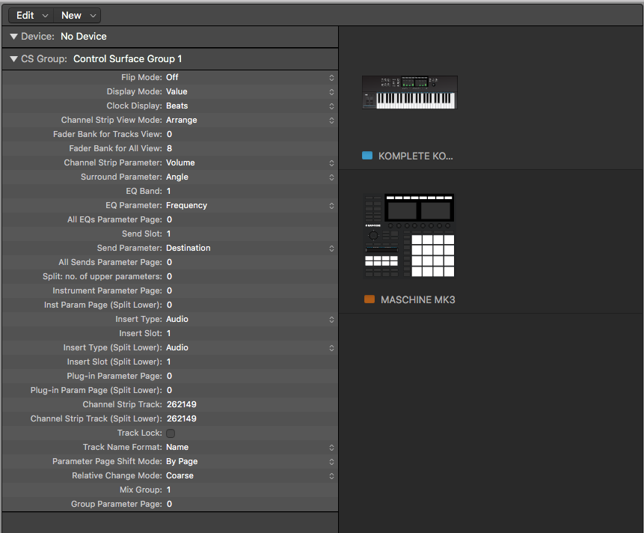Viewport: 644px width, 533px height.
Task: Enable the Track Lock checkbox
Action: (171, 433)
